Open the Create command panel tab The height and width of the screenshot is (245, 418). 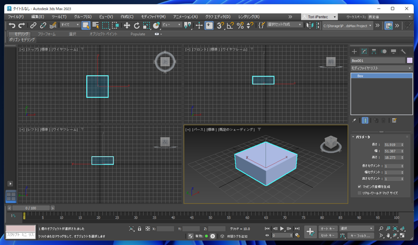(354, 51)
